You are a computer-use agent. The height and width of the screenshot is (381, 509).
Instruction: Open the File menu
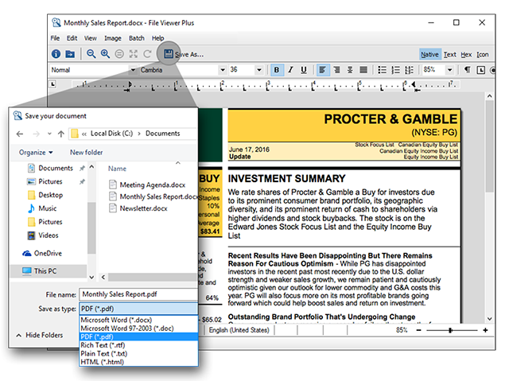point(55,38)
